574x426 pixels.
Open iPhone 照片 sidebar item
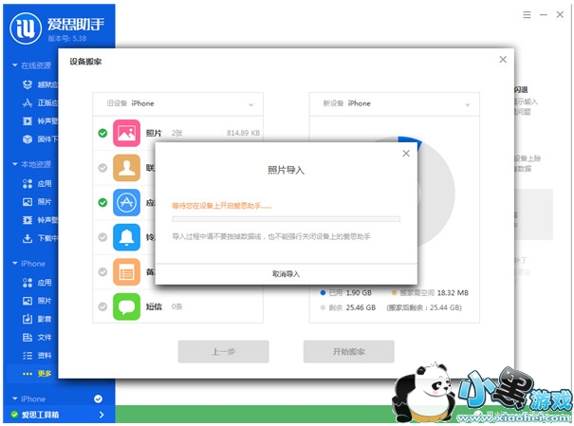37,301
